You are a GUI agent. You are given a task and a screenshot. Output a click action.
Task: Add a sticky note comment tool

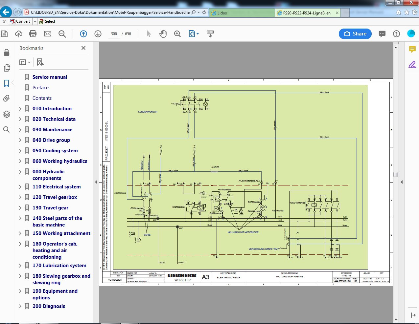tap(412, 50)
